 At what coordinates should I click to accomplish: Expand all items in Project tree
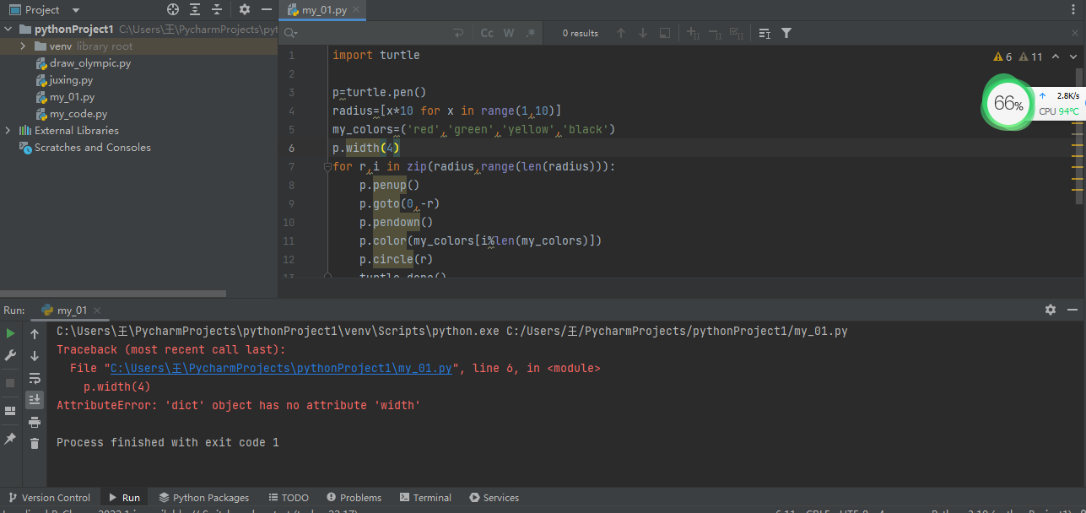click(x=195, y=10)
